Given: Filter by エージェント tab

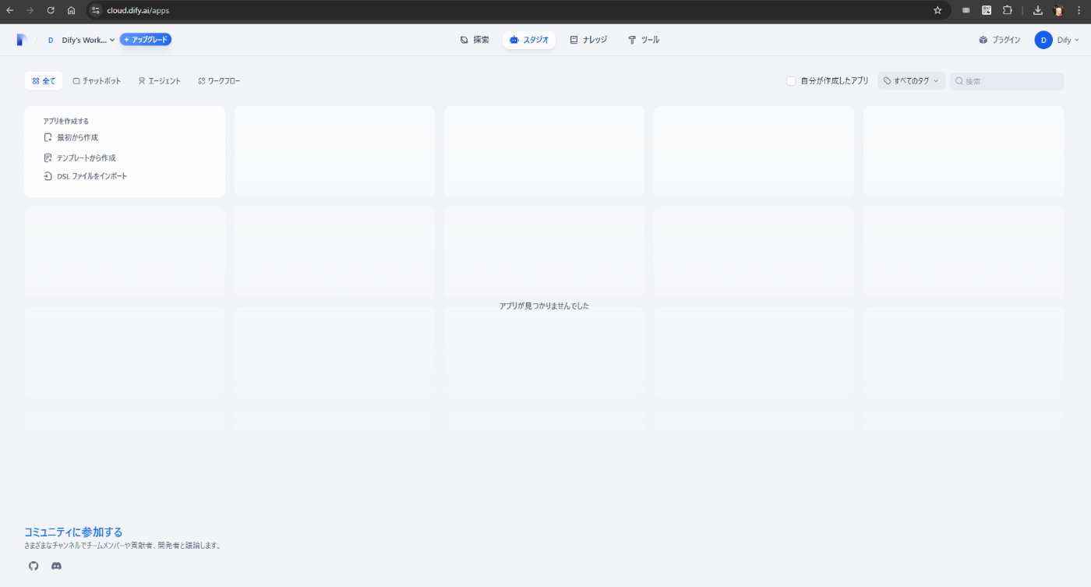Looking at the screenshot, I should click(160, 81).
